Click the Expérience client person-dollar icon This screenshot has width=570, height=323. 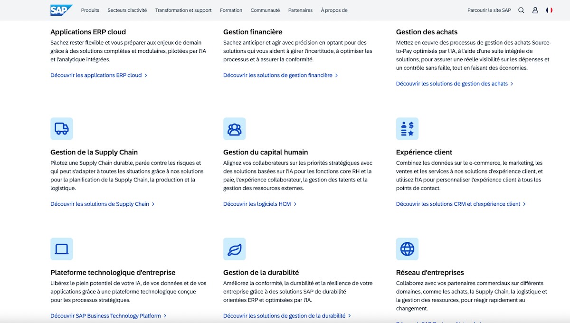click(407, 128)
